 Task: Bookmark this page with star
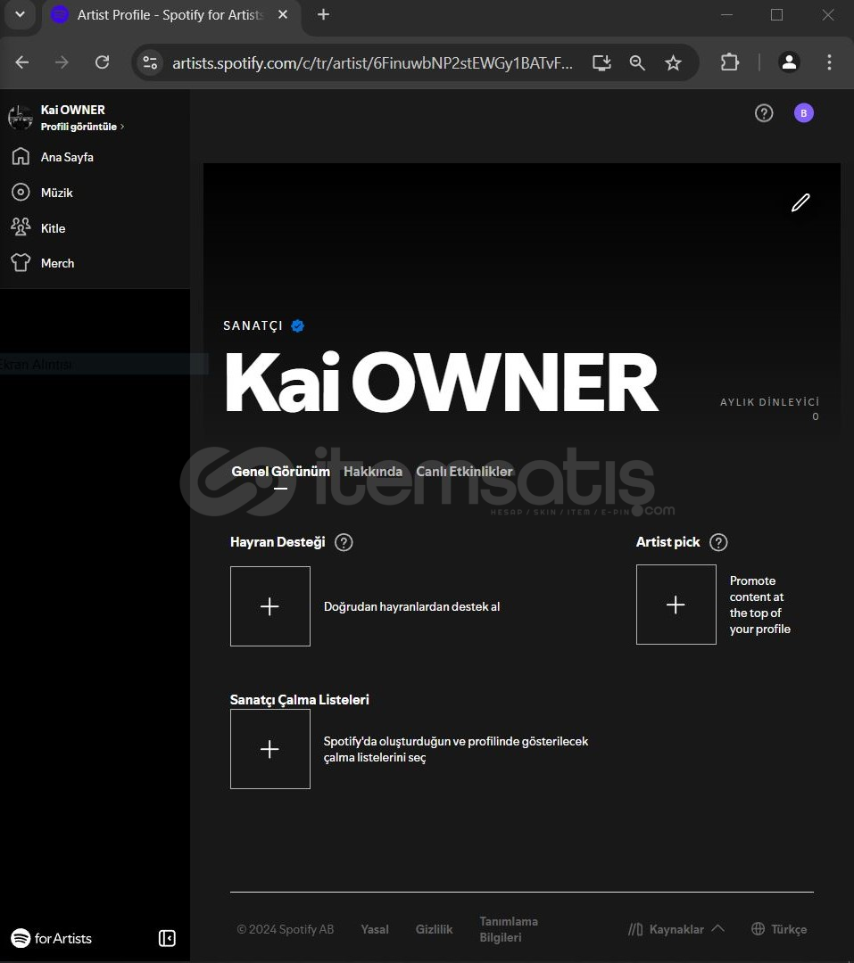tap(673, 62)
